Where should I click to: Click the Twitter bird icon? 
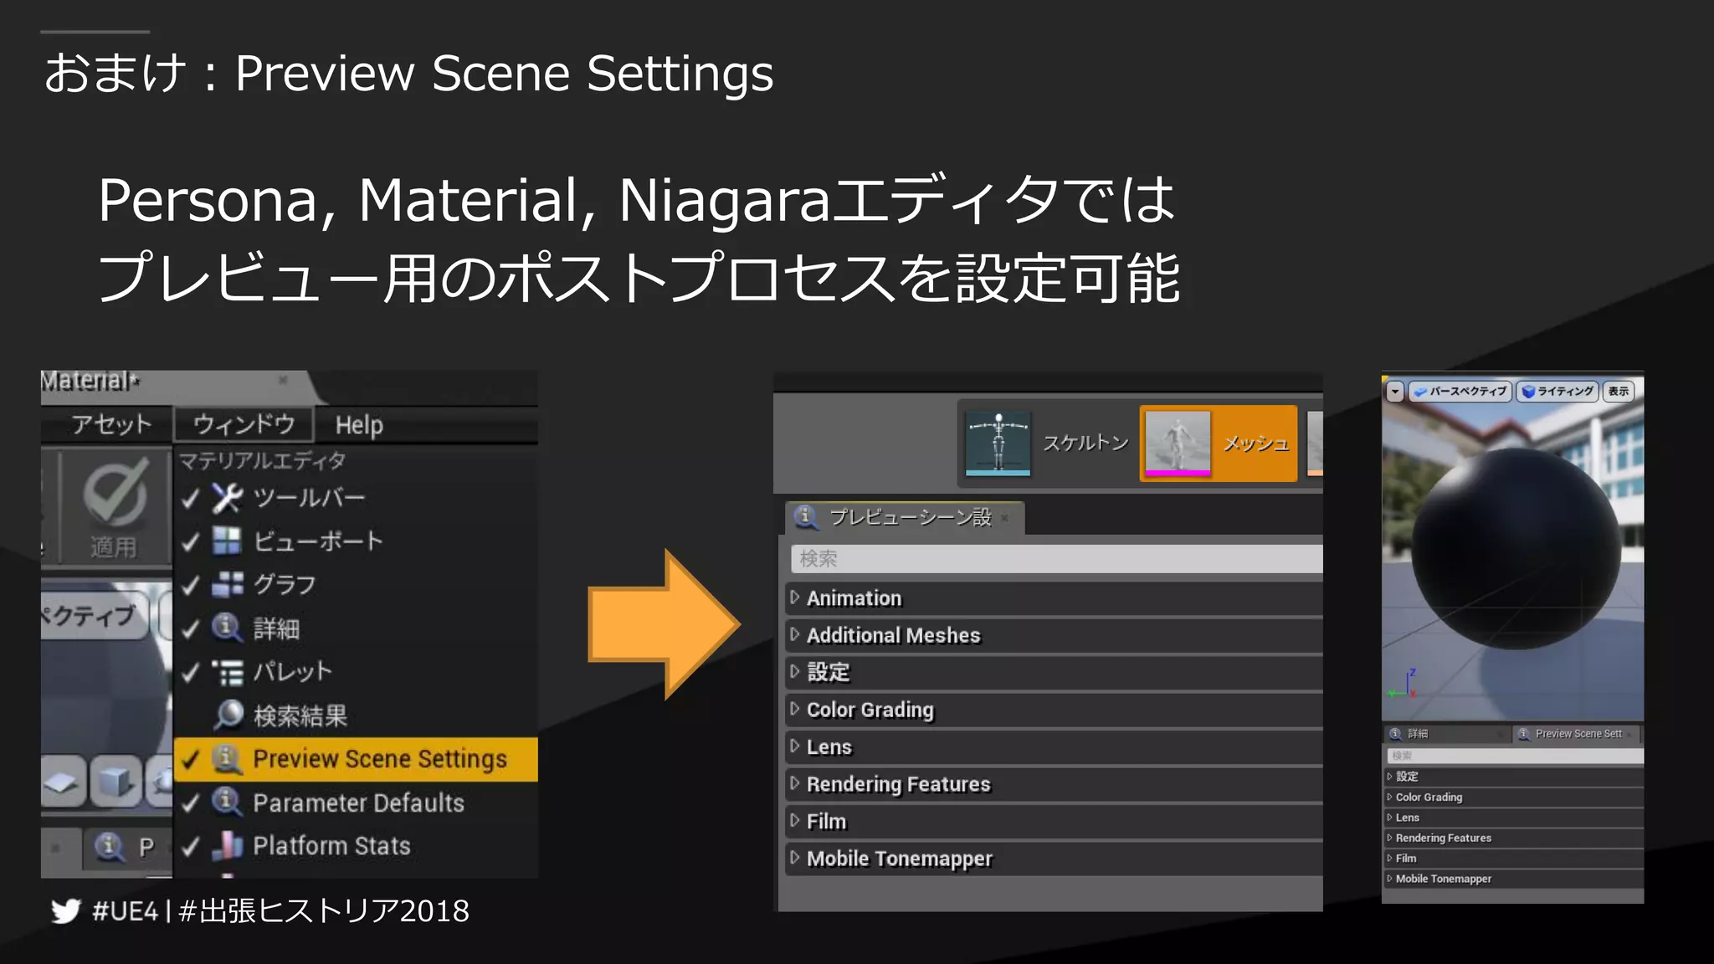tap(65, 911)
